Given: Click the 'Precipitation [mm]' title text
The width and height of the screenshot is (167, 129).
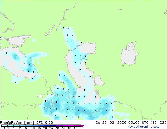Looking at the screenshot, I should point(17,123).
